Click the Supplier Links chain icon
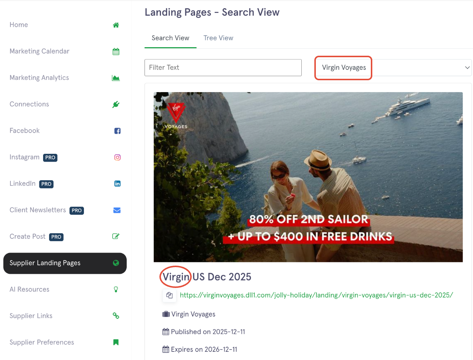 [x=116, y=316]
